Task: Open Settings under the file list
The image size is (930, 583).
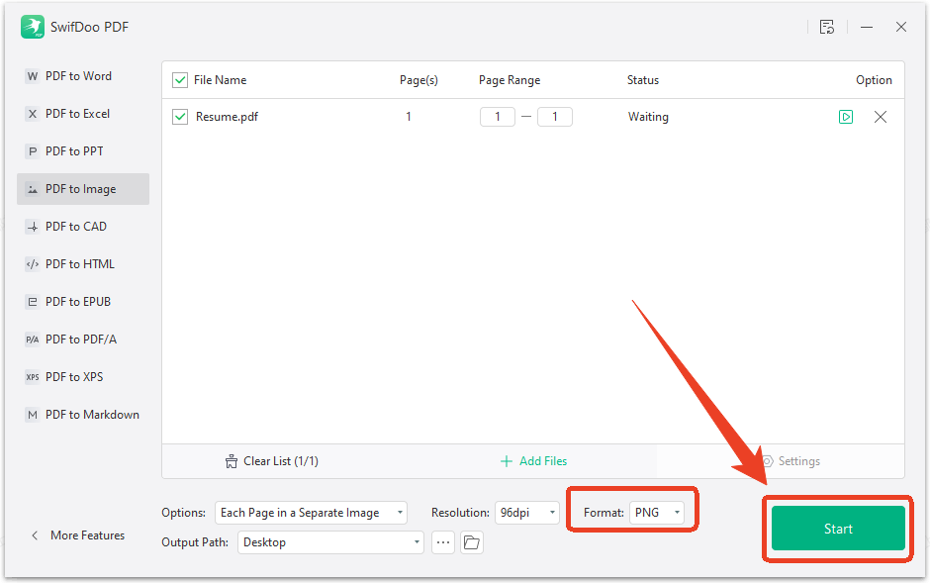Action: 791,461
